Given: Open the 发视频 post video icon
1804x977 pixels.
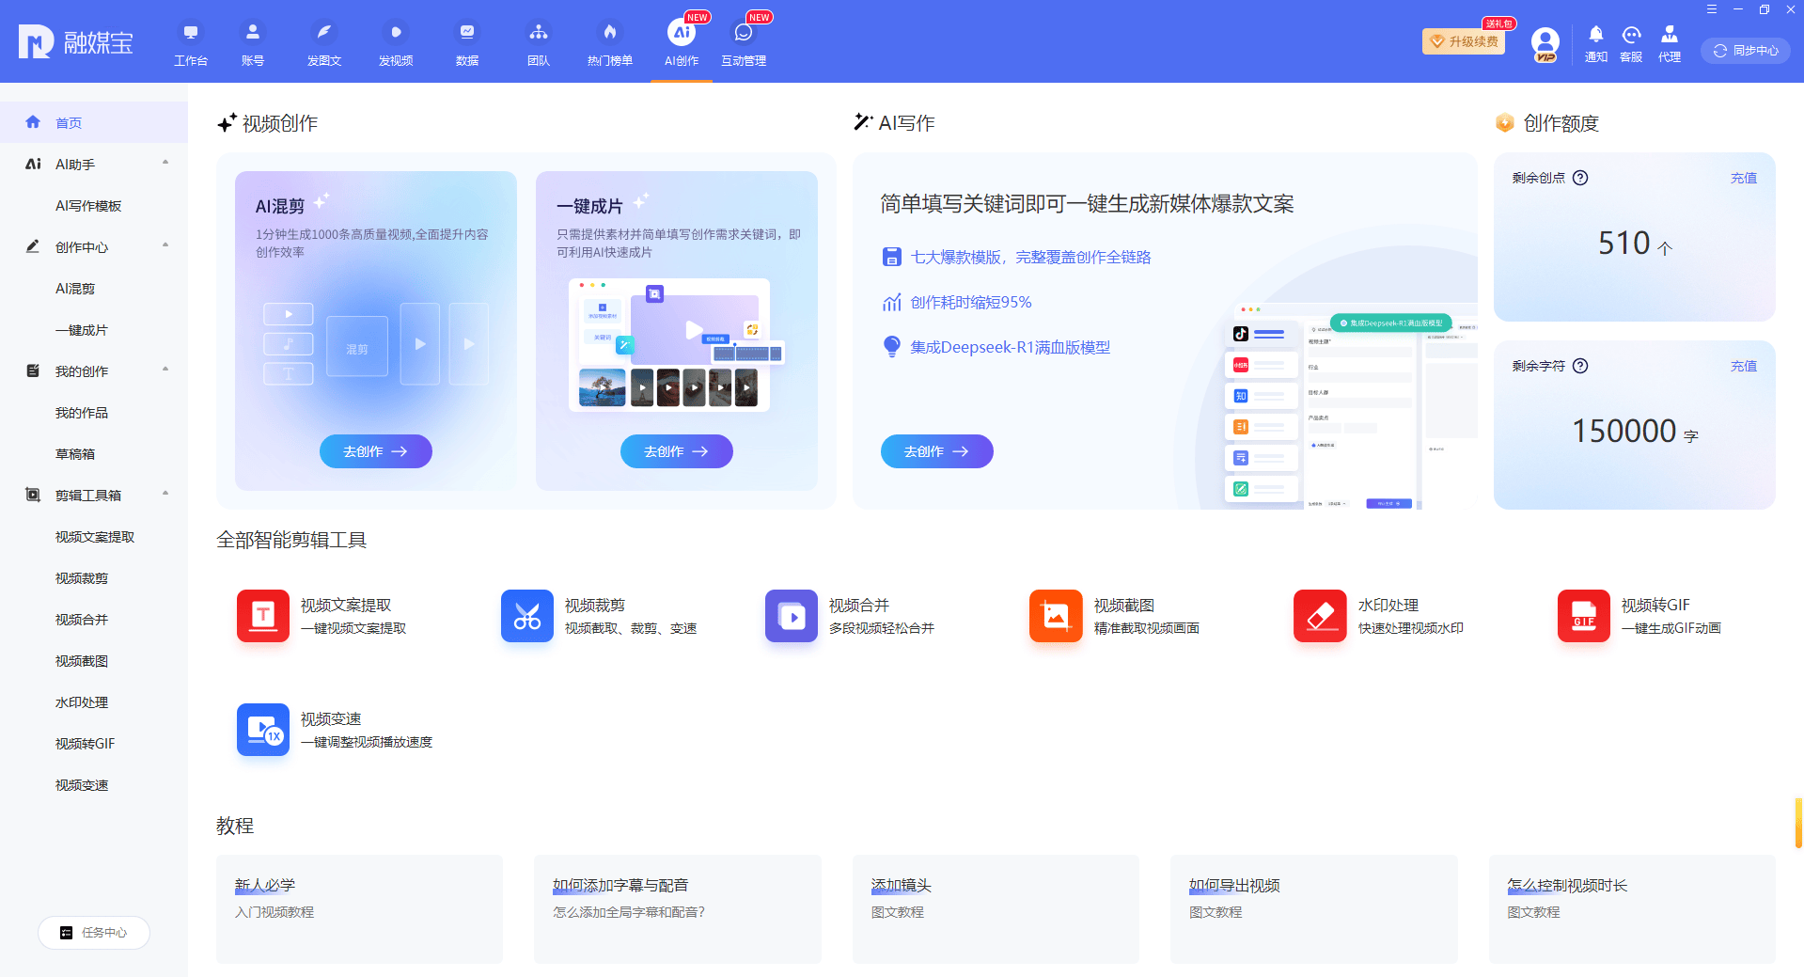Looking at the screenshot, I should click(396, 43).
